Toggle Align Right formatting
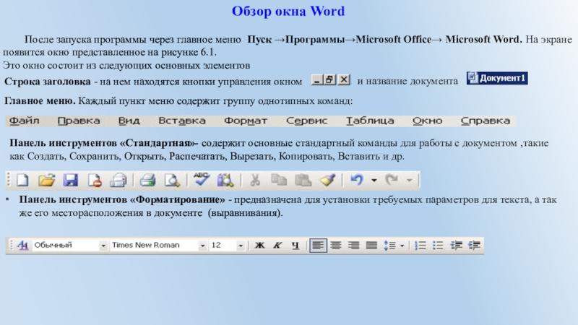This screenshot has width=578, height=325. pyautogui.click(x=354, y=246)
